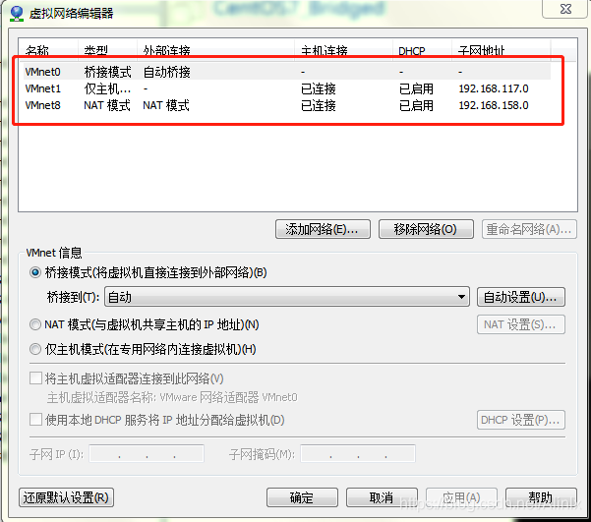Select the VMnet8 row
The height and width of the screenshot is (522, 591).
[286, 105]
